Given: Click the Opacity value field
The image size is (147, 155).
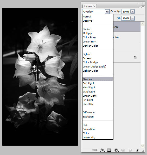Looking at the screenshot, I should coord(126,11).
